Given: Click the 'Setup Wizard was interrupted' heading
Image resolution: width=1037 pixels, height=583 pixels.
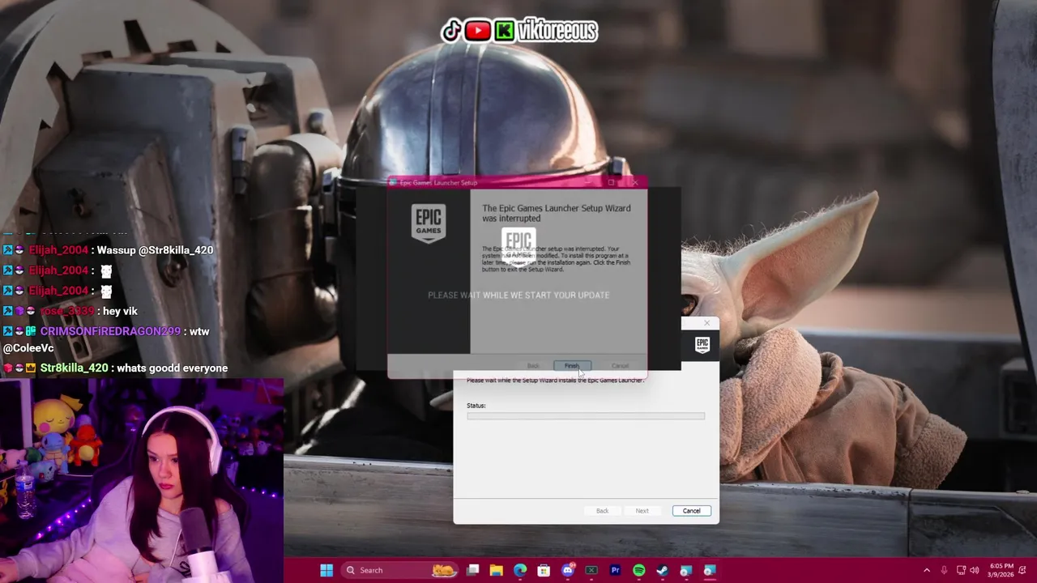Looking at the screenshot, I should 557,213.
